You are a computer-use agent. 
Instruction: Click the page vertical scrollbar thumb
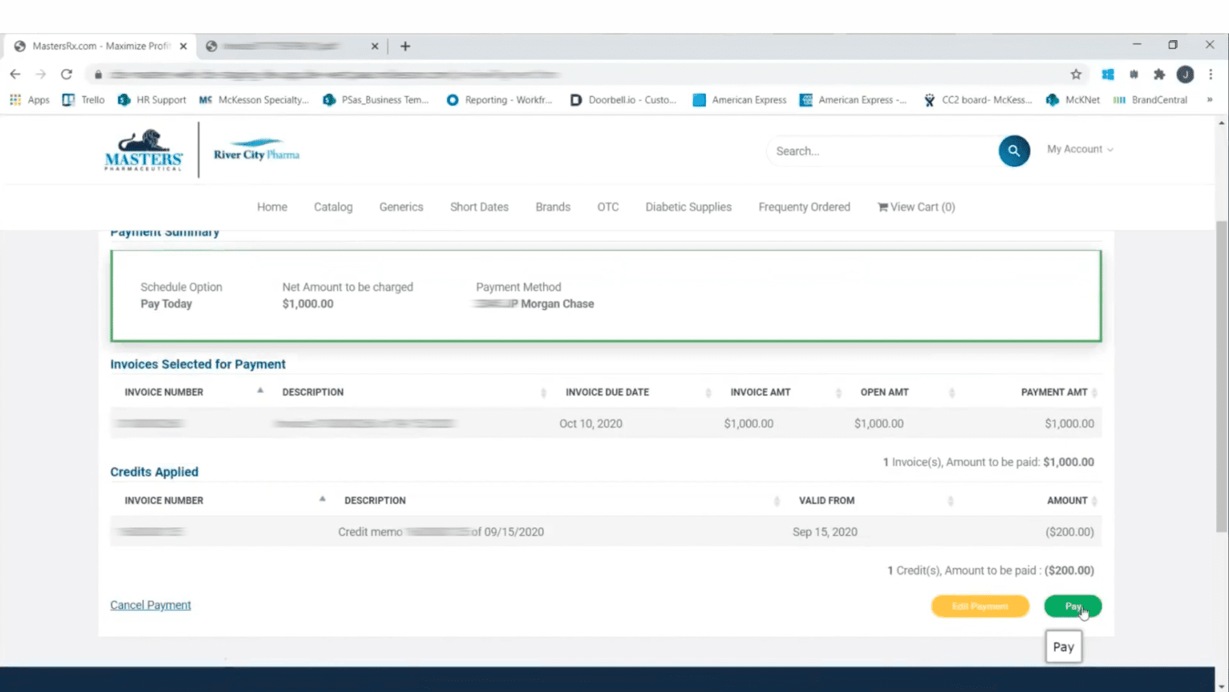(1221, 376)
